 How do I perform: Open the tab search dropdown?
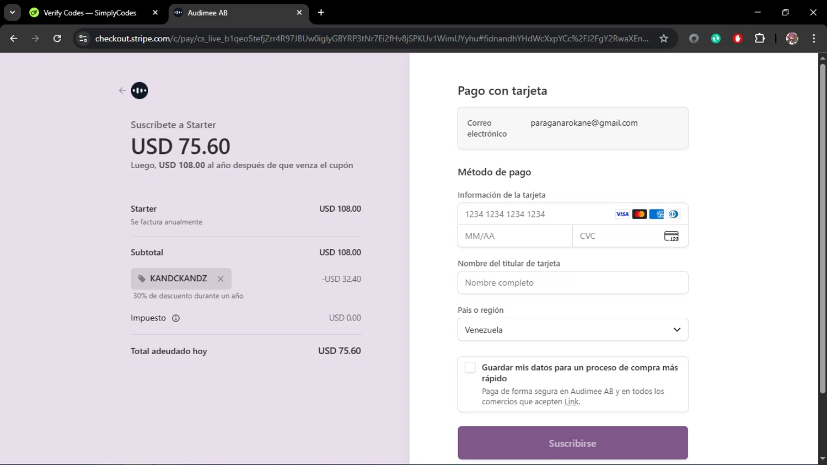[12, 12]
